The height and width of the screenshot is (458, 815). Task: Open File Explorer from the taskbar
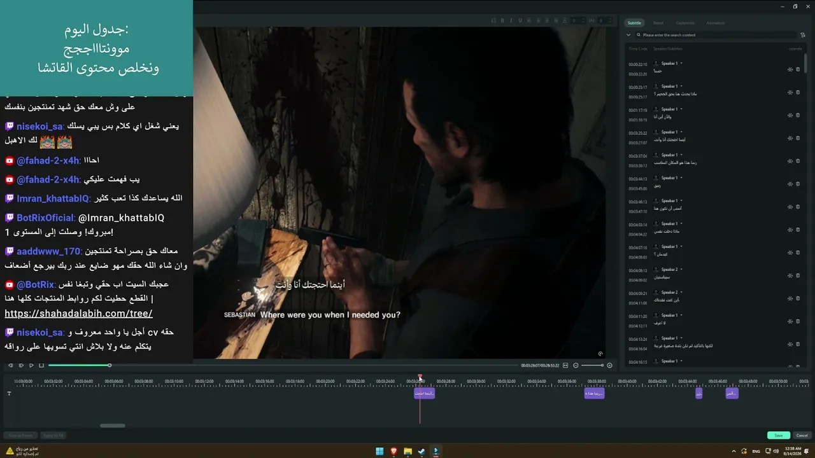[x=407, y=451]
